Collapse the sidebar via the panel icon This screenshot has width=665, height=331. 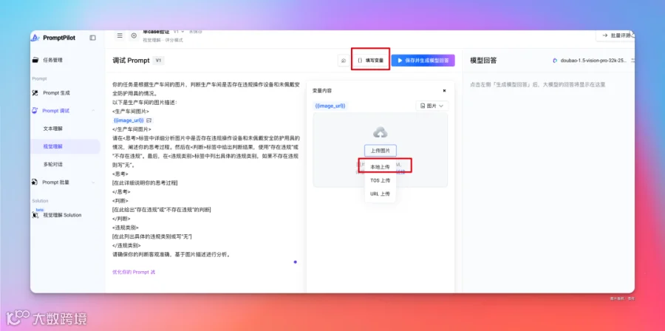[93, 38]
